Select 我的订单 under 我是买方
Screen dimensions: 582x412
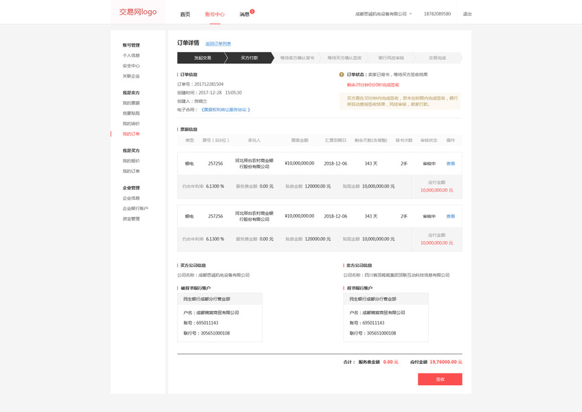tap(131, 172)
